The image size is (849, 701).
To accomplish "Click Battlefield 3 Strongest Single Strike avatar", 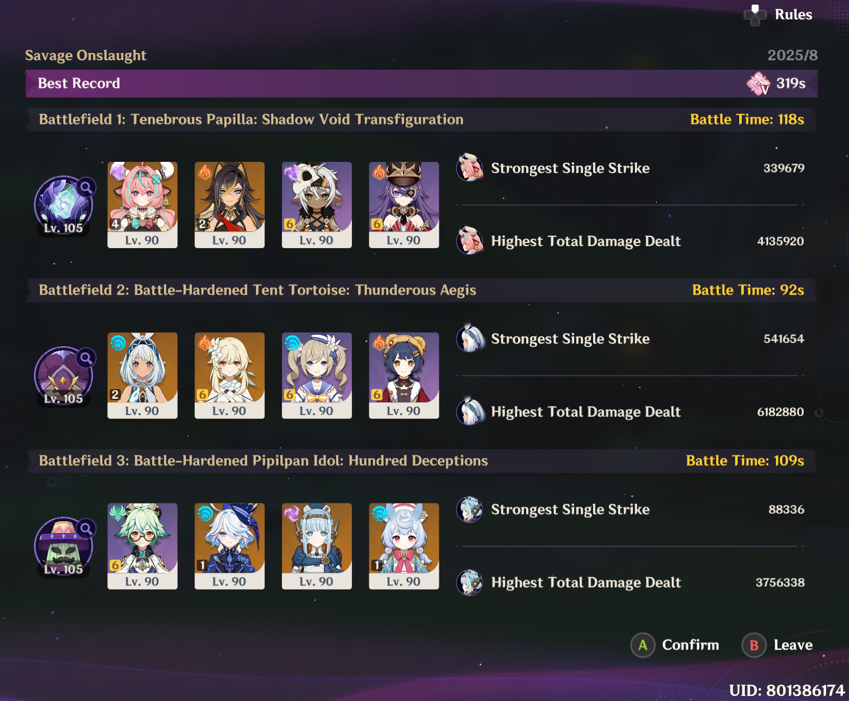I will (470, 509).
